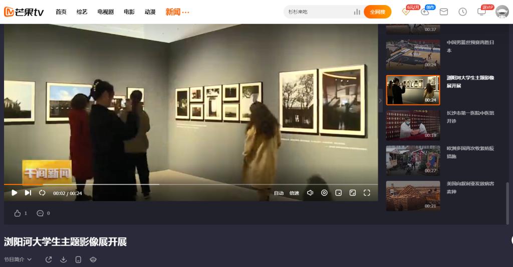Mute the video volume

click(x=310, y=193)
